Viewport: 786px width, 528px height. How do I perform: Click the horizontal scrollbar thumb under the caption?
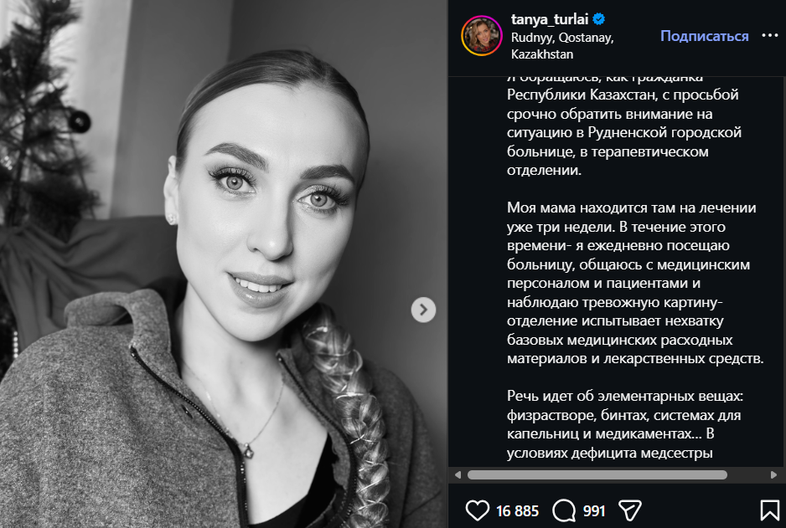[x=597, y=474]
